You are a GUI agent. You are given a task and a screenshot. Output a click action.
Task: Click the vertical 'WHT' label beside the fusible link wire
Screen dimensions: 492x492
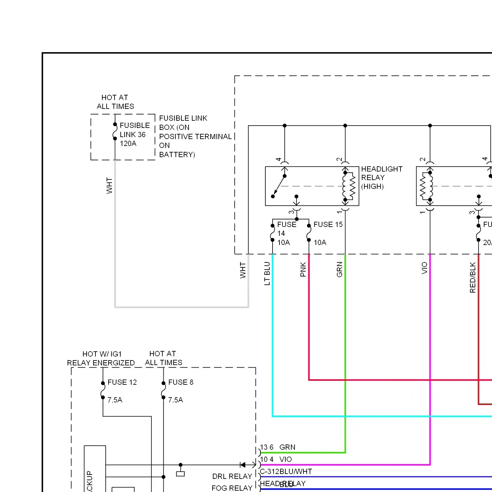tap(109, 186)
